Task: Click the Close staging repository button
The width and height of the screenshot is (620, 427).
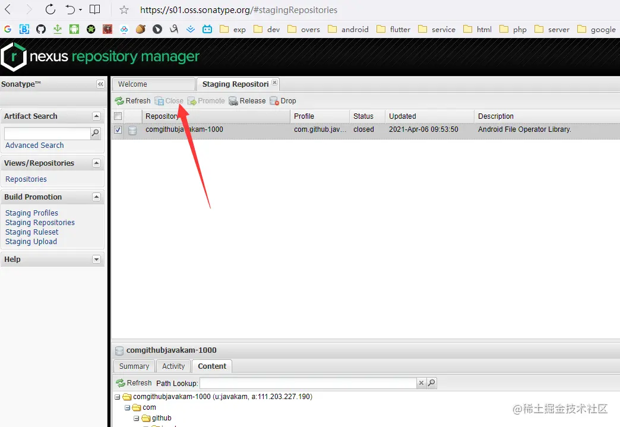Action: click(x=169, y=101)
